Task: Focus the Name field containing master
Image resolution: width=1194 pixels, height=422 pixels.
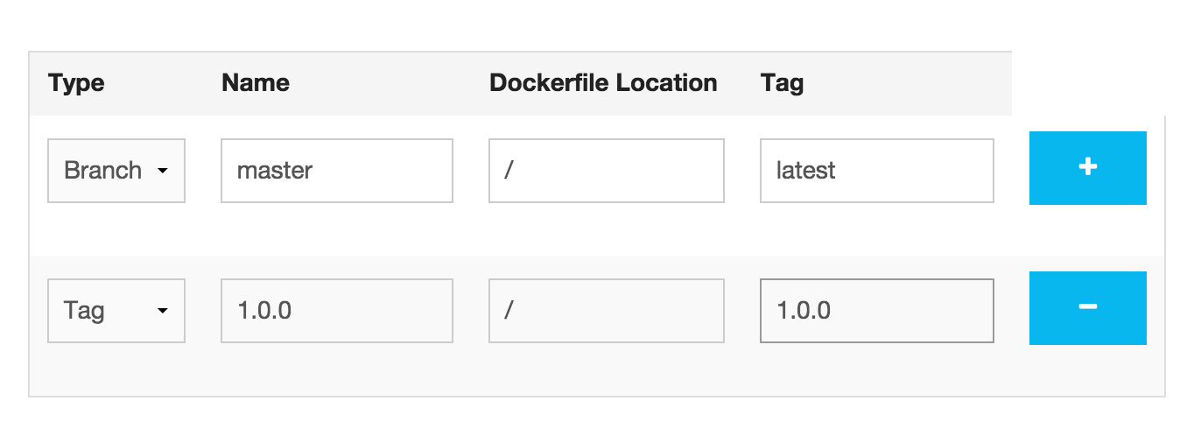Action: (337, 171)
